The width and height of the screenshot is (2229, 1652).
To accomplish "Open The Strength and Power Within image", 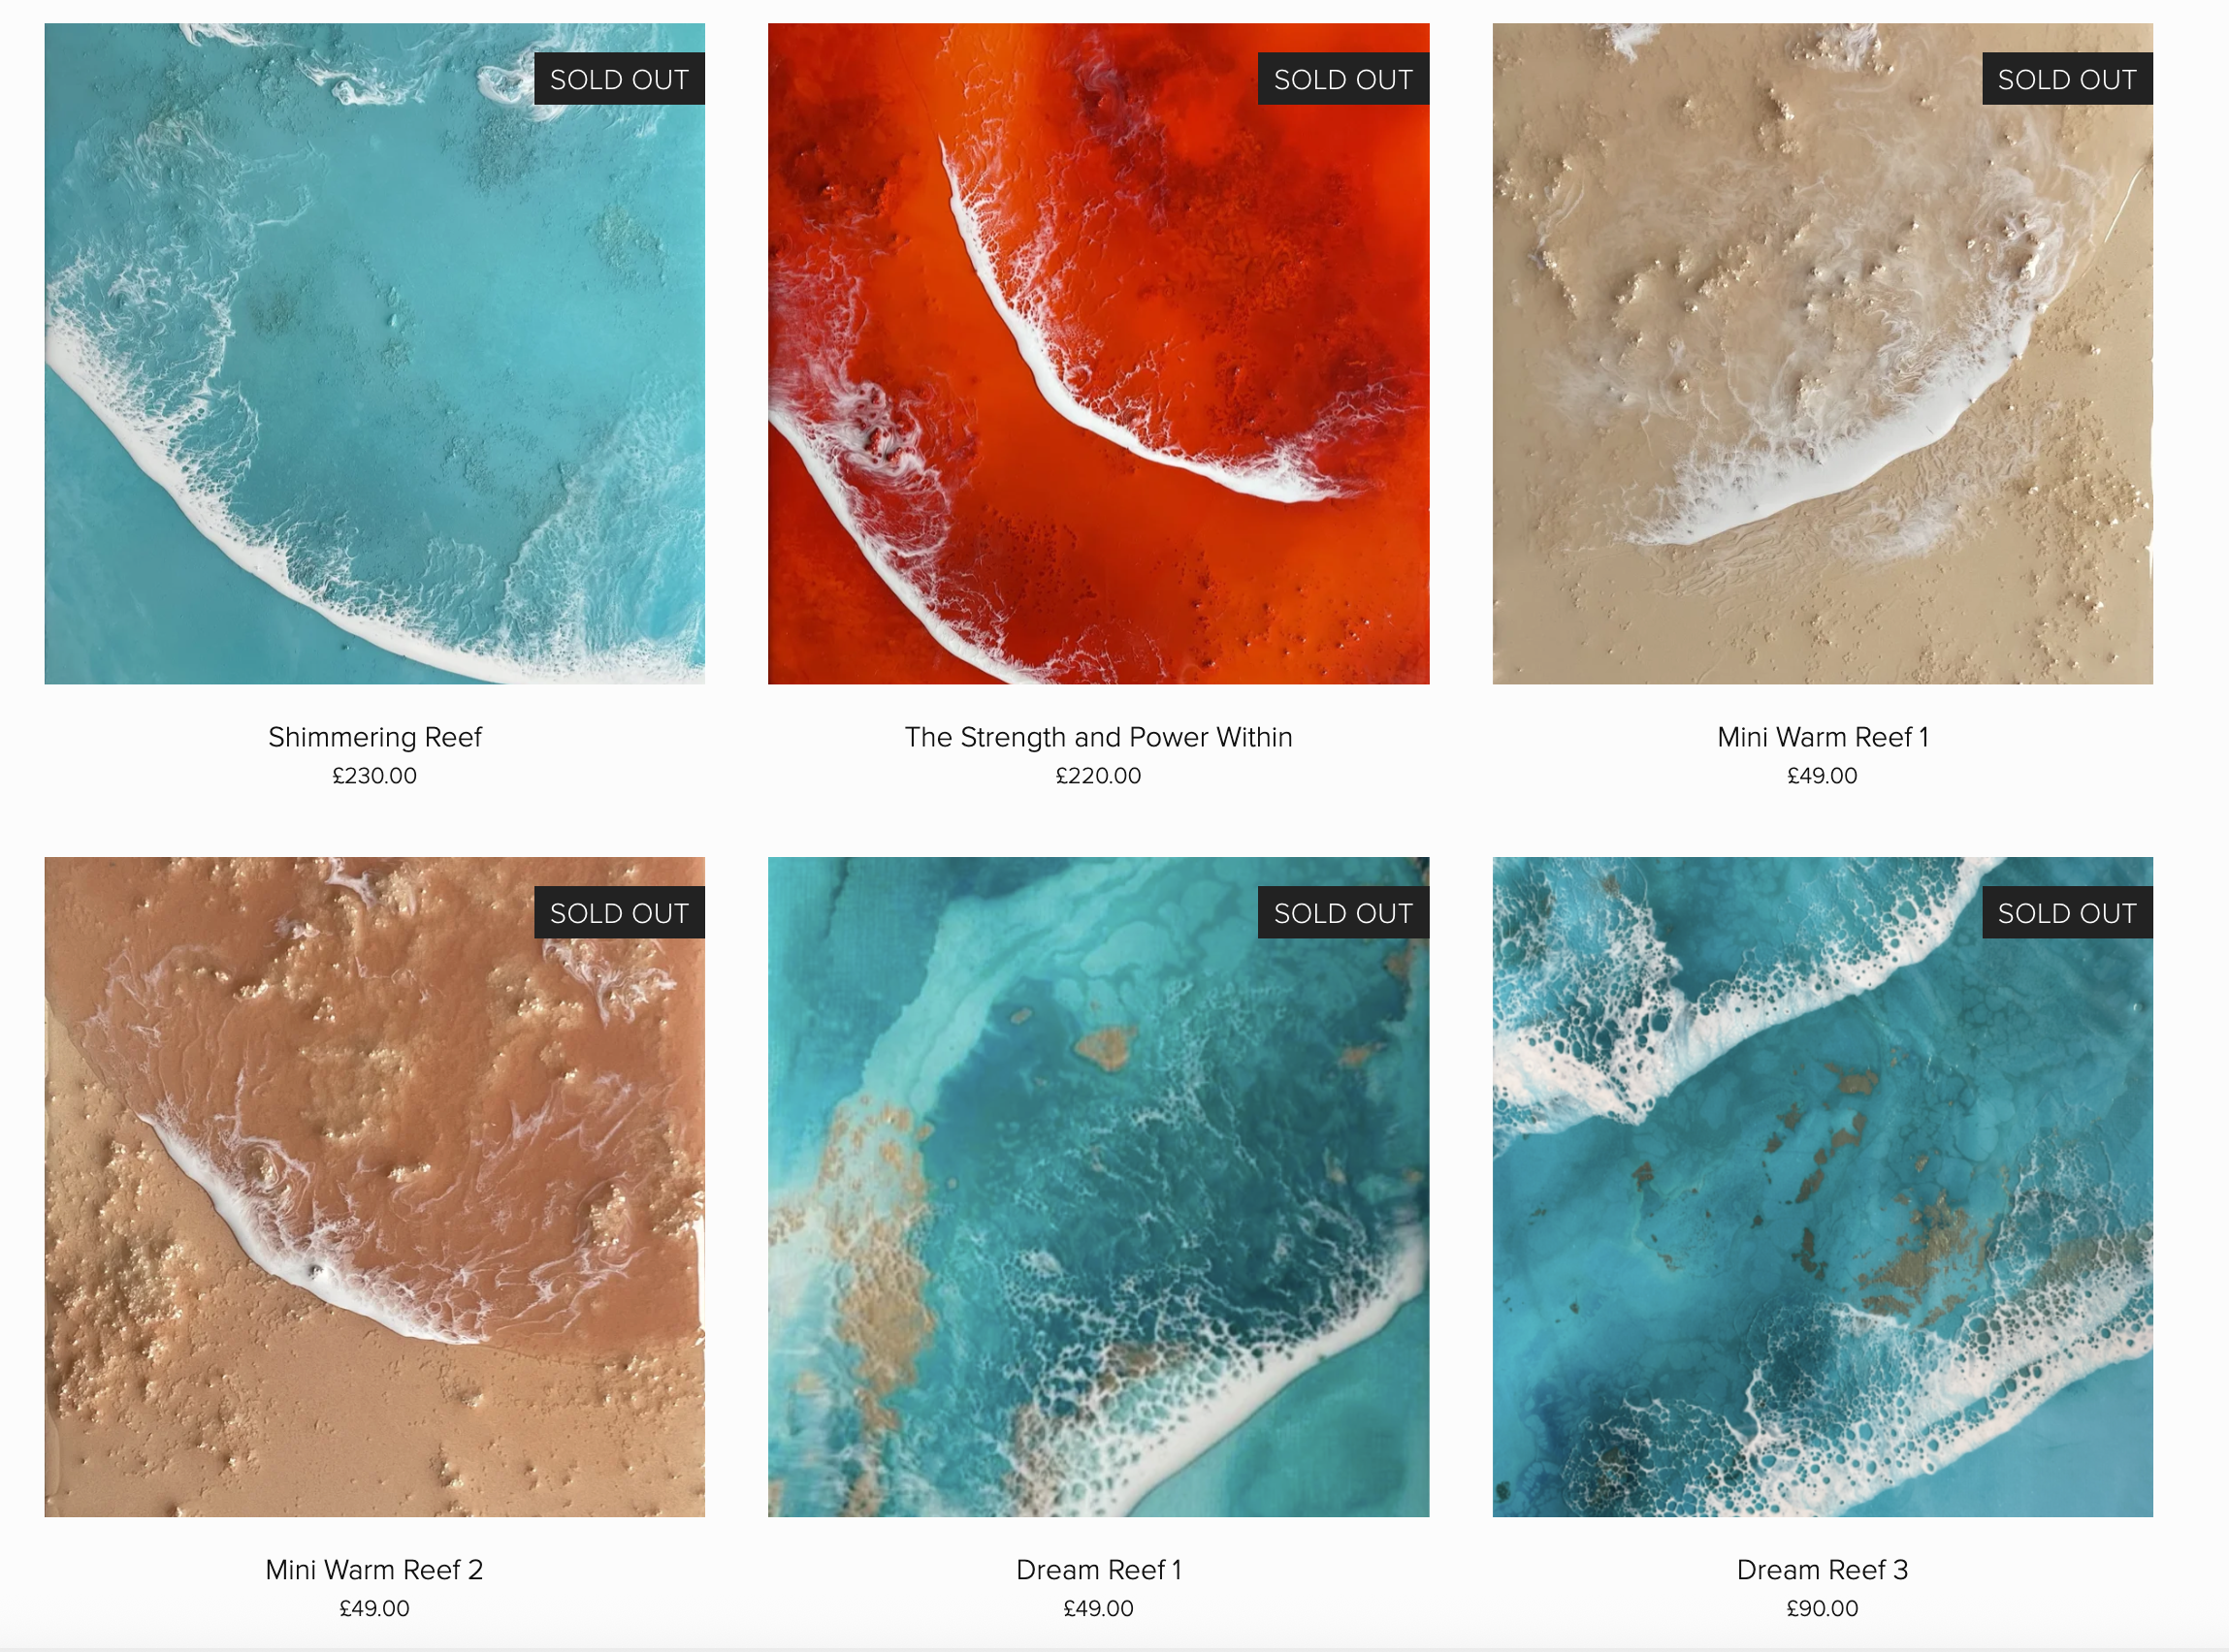I will pyautogui.click(x=1098, y=354).
